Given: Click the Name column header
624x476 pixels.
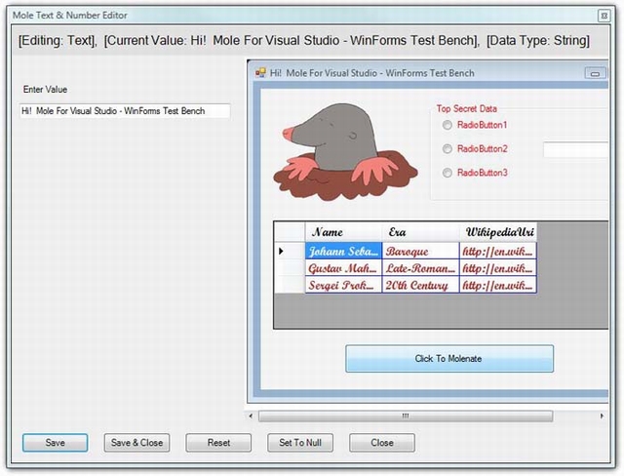Looking at the screenshot, I should click(x=343, y=232).
